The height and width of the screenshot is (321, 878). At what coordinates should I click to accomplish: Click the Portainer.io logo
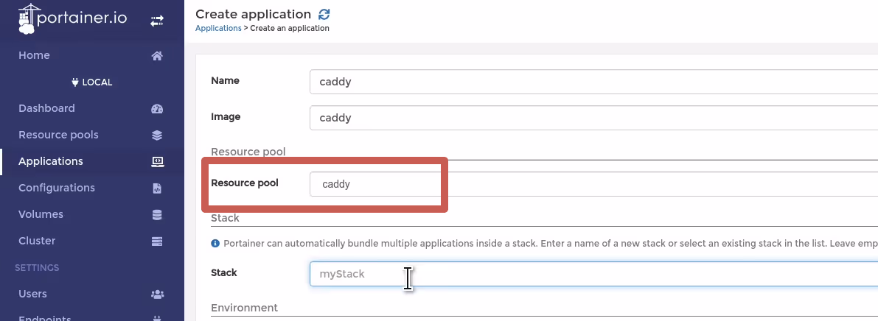pos(72,19)
